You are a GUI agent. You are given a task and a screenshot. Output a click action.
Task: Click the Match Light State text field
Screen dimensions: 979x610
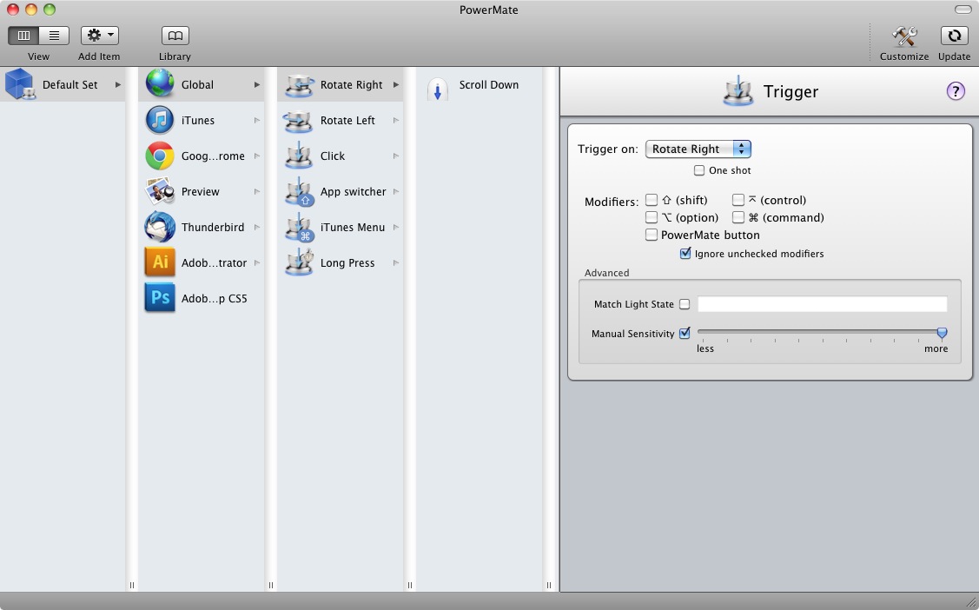[822, 304]
